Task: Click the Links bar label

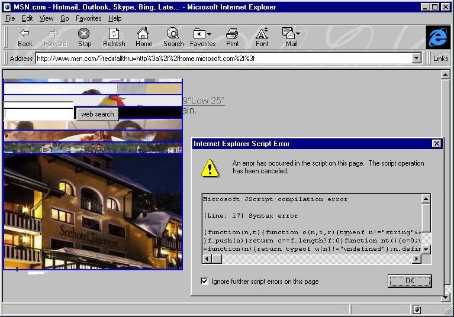Action: pyautogui.click(x=440, y=58)
